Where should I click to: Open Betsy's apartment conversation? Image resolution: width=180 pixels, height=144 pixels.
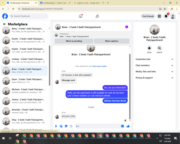[24, 30]
